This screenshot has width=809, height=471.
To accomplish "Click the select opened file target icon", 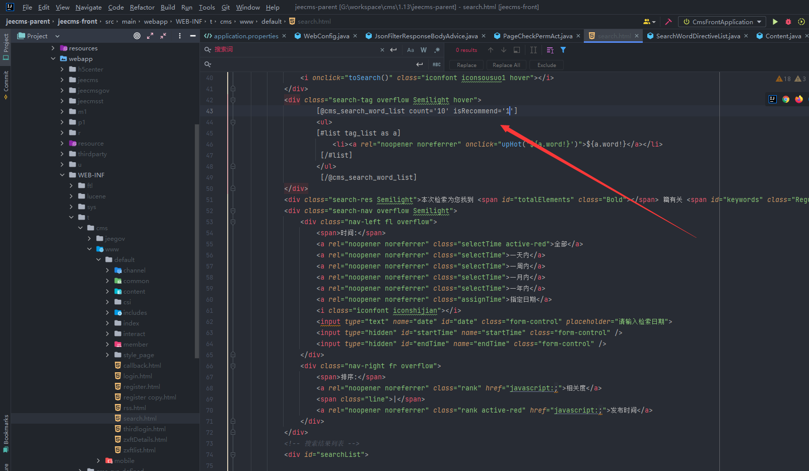I will click(137, 36).
